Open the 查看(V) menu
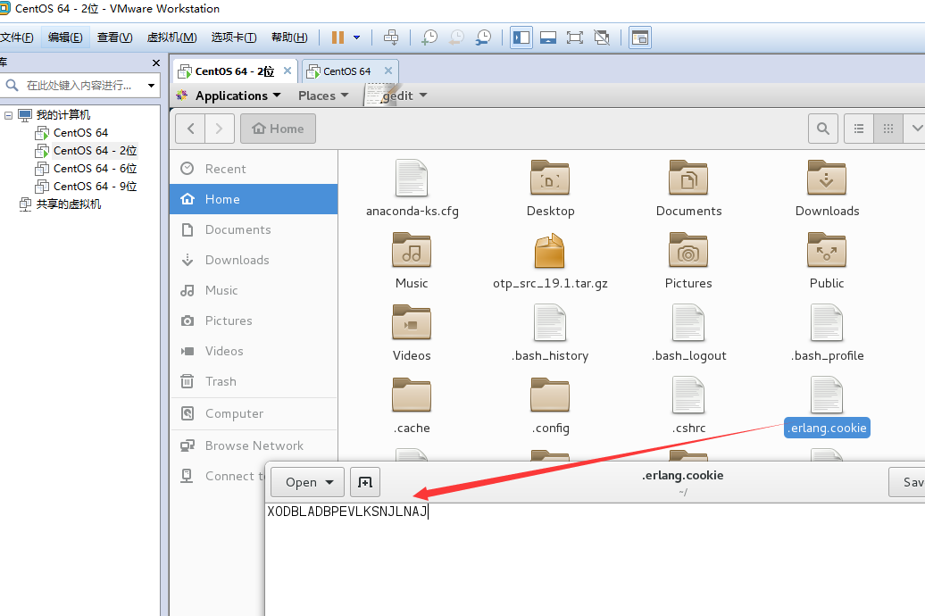Screen dimensions: 925x616 point(114,37)
